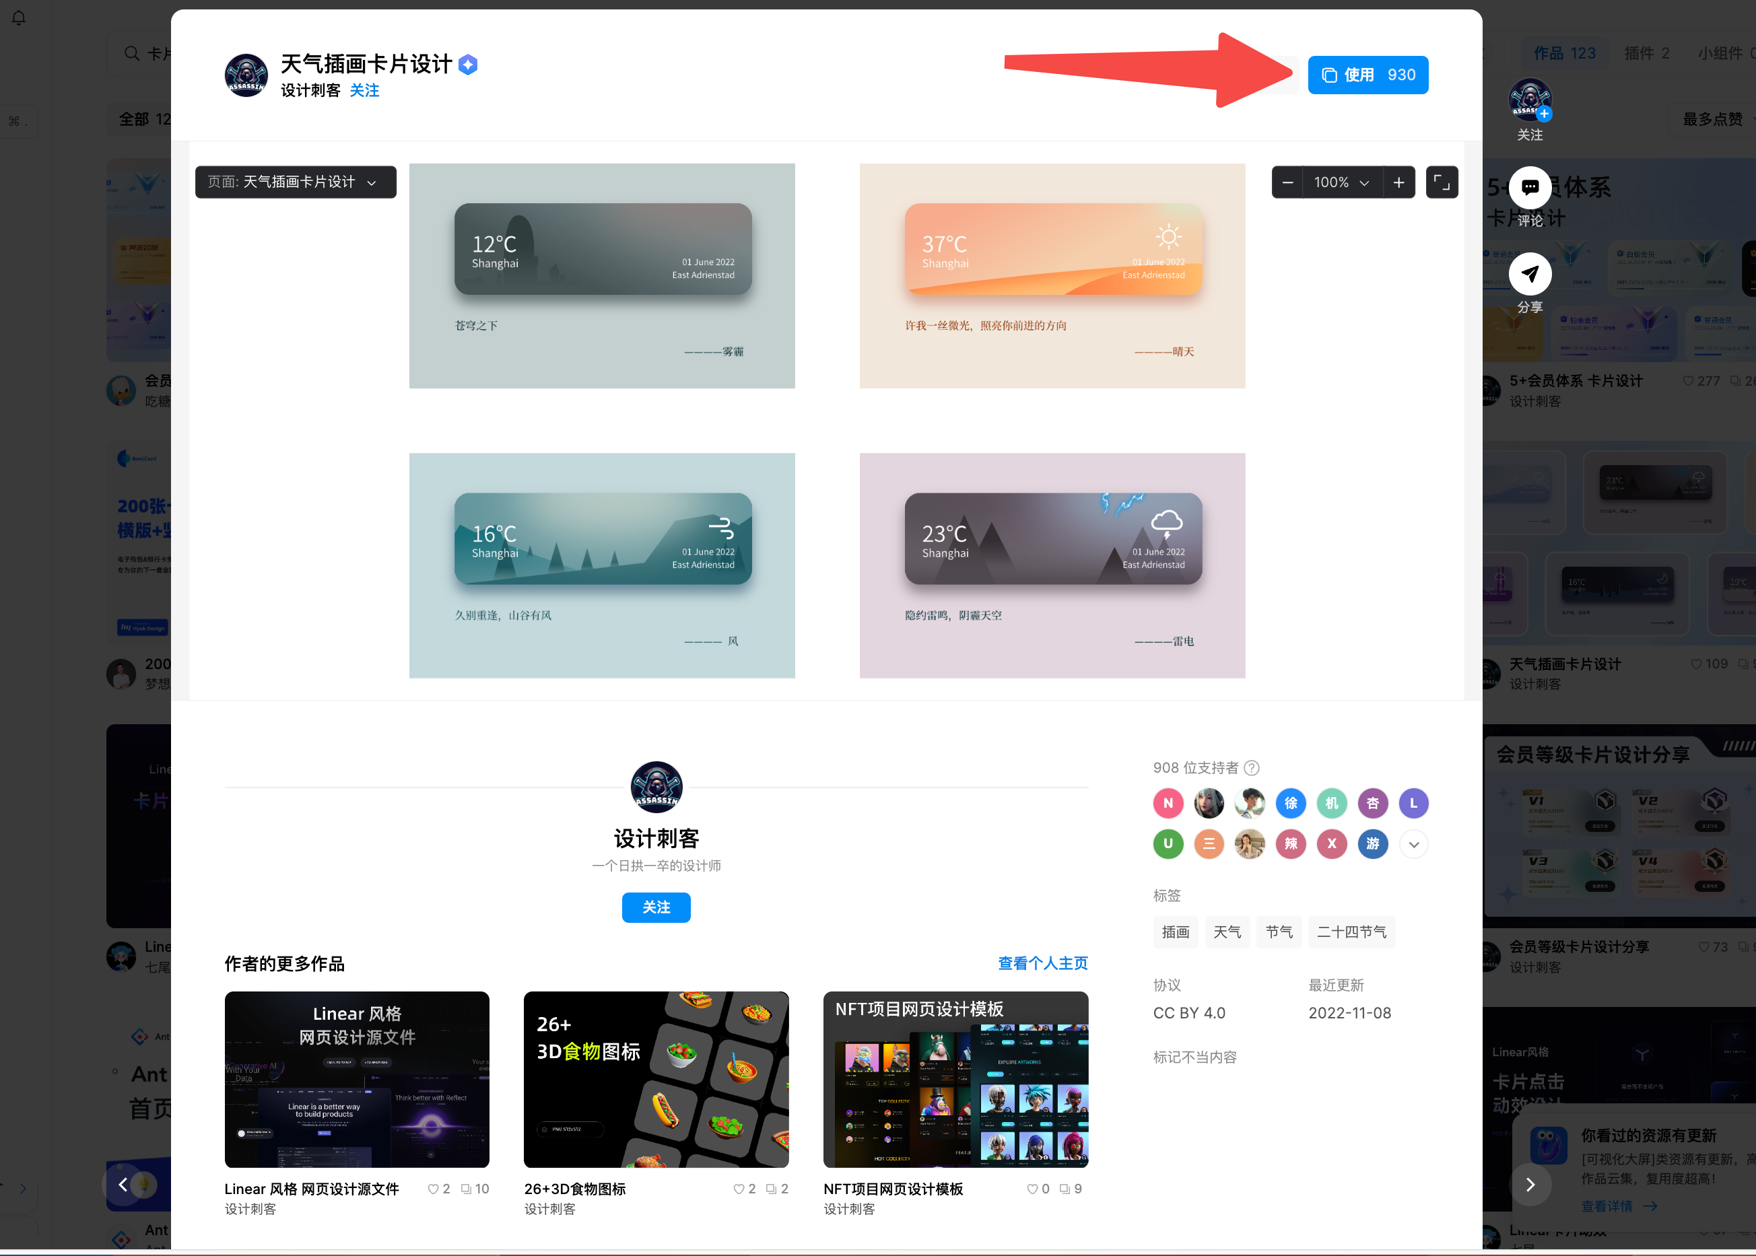1756x1256 pixels.
Task: Open the 100% zoom level dropdown
Action: point(1341,182)
